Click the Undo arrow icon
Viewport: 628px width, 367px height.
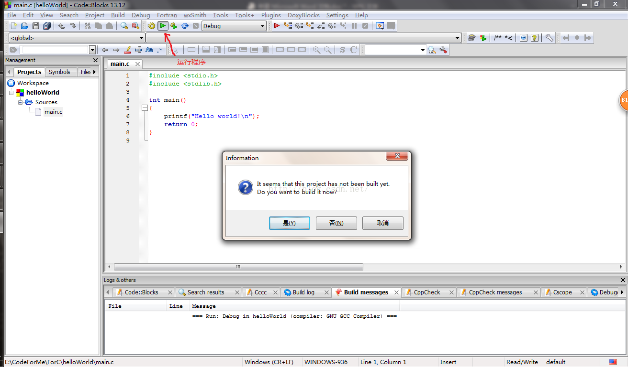(x=62, y=26)
